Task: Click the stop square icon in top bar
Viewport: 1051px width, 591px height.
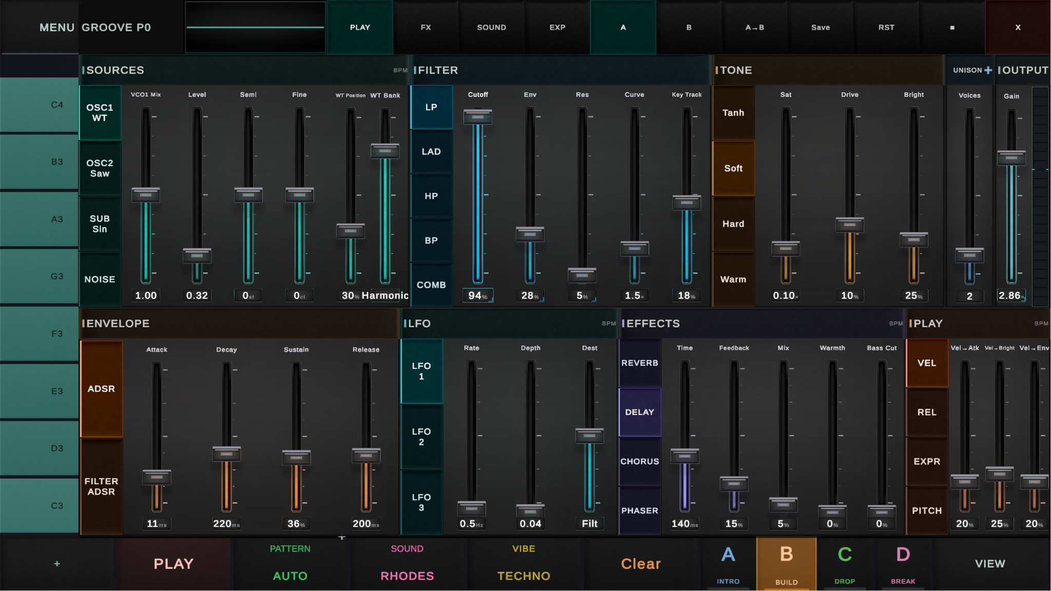Action: click(952, 27)
